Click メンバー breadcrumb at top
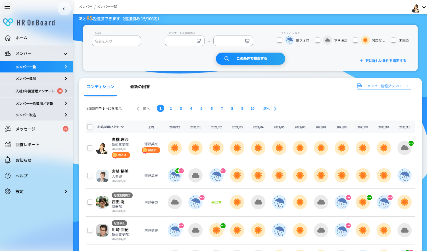Image resolution: width=427 pixels, height=251 pixels. coord(86,7)
